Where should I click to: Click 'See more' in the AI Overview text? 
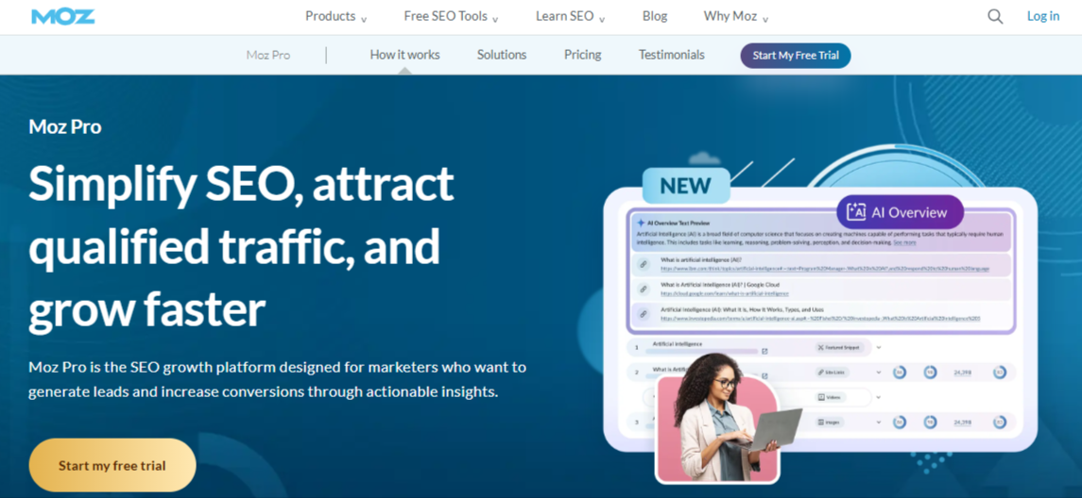[904, 242]
